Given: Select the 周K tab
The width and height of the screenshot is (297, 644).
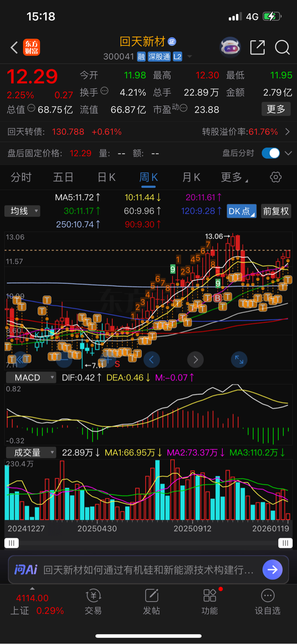Looking at the screenshot, I should (148, 177).
